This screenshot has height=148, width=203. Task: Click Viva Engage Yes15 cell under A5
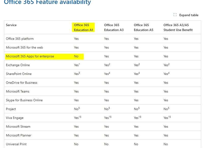click(138, 118)
